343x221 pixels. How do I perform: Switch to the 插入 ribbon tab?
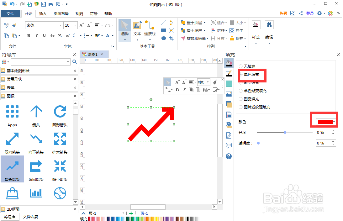(x=43, y=13)
